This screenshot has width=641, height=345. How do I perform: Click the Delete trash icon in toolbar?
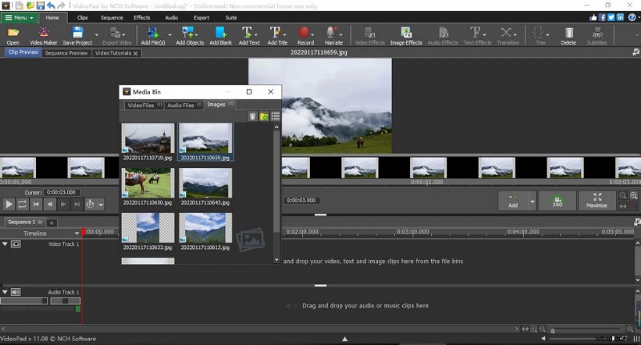(x=568, y=35)
